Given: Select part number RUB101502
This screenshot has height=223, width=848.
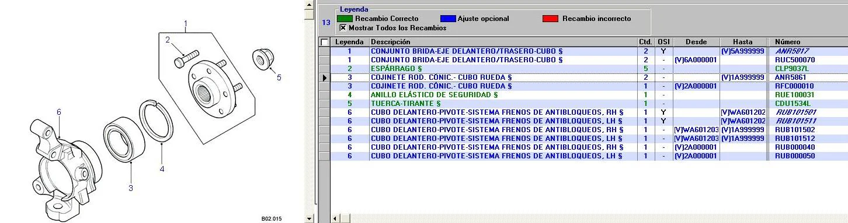Looking at the screenshot, I should (x=794, y=130).
